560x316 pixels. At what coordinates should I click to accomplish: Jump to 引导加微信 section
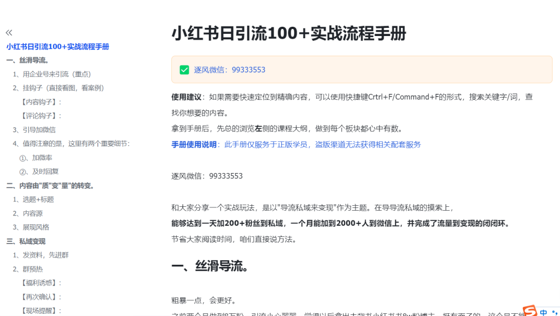pyautogui.click(x=33, y=129)
